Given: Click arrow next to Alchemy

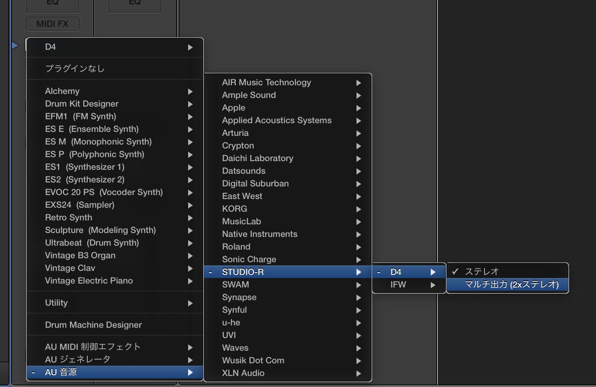Looking at the screenshot, I should click(190, 92).
